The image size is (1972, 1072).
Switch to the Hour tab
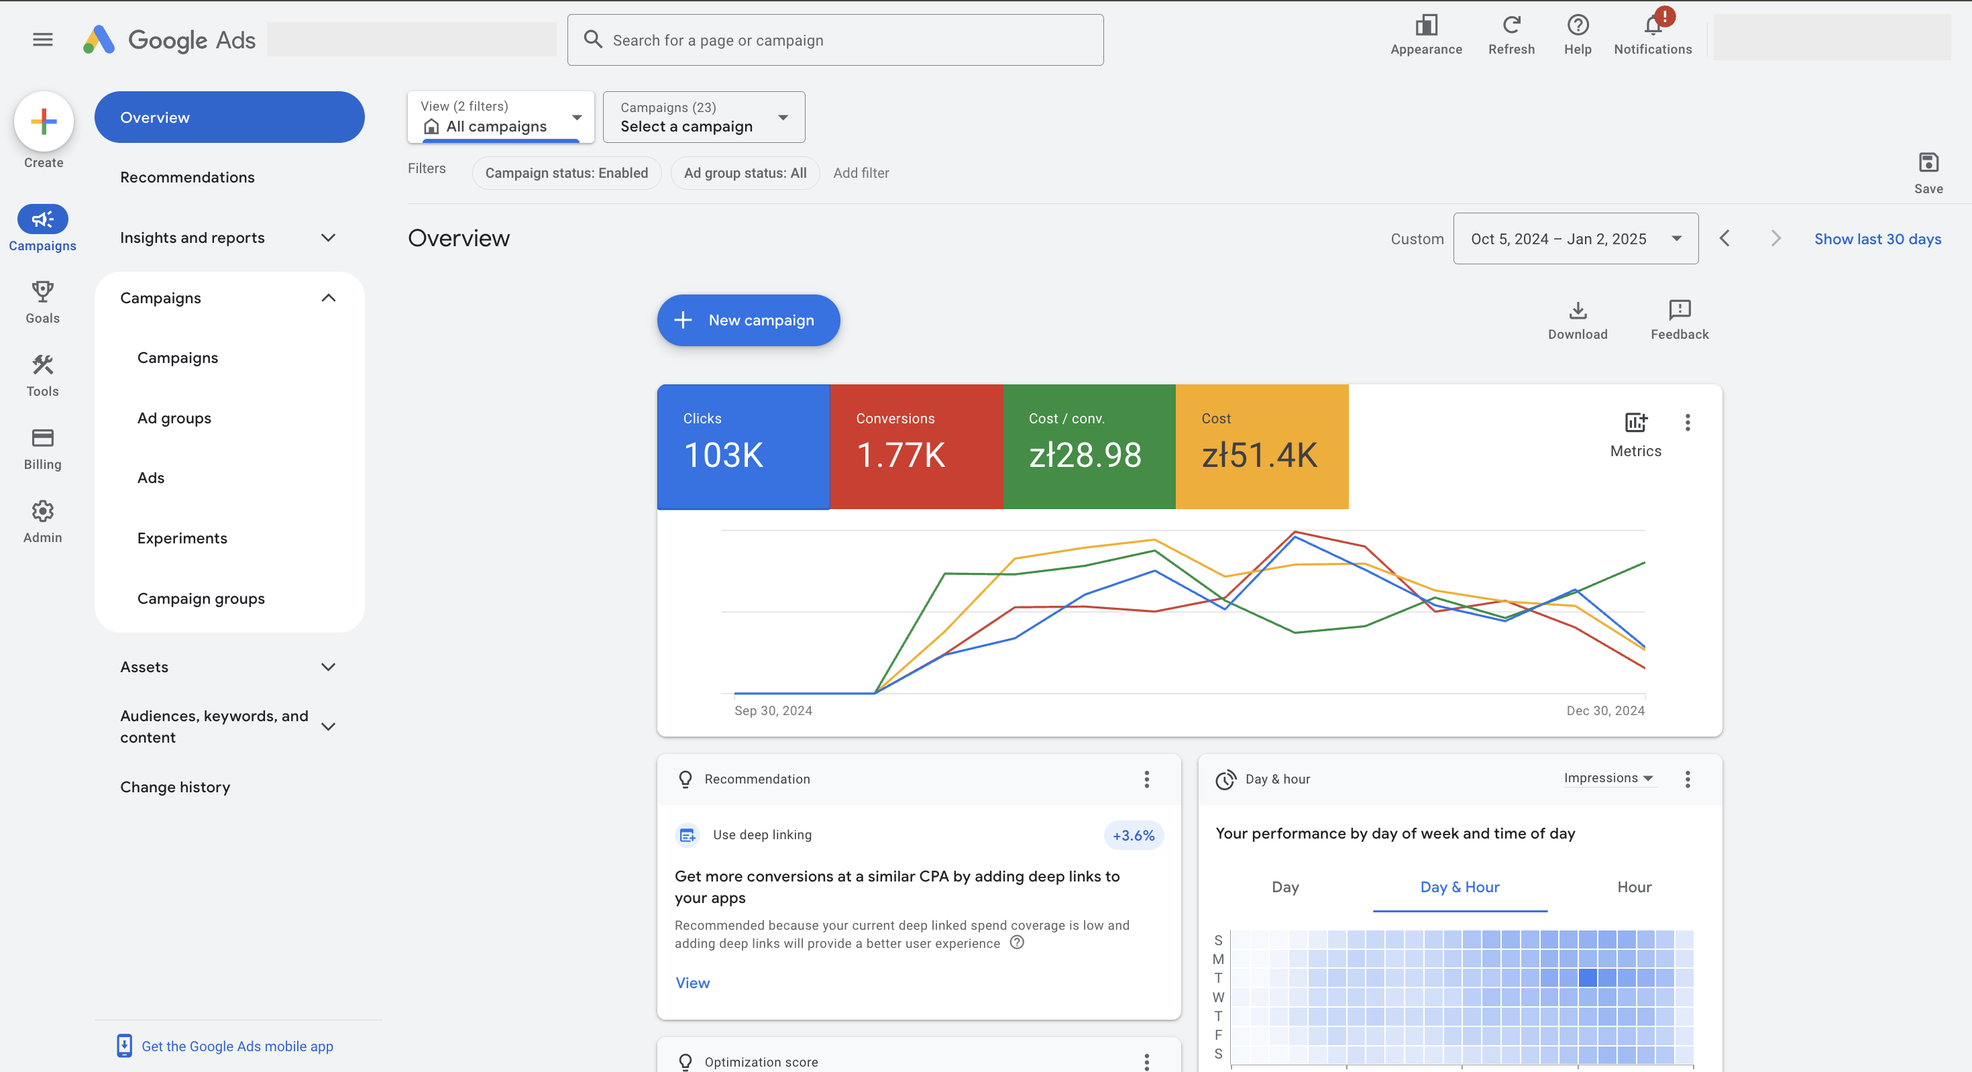pos(1634,887)
